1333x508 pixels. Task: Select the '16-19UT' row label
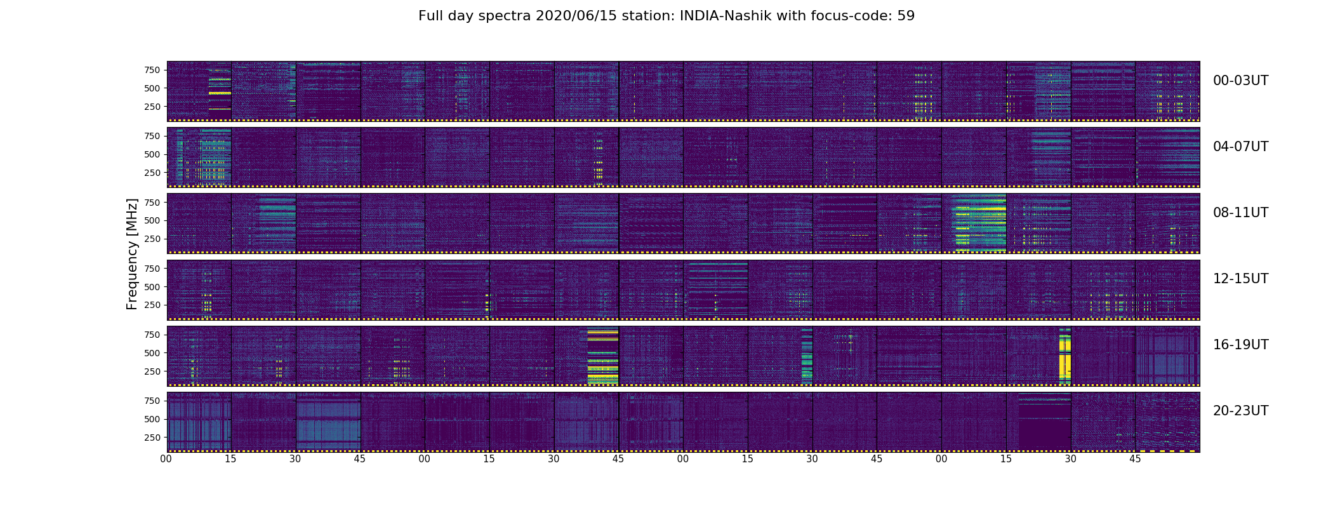(1240, 345)
